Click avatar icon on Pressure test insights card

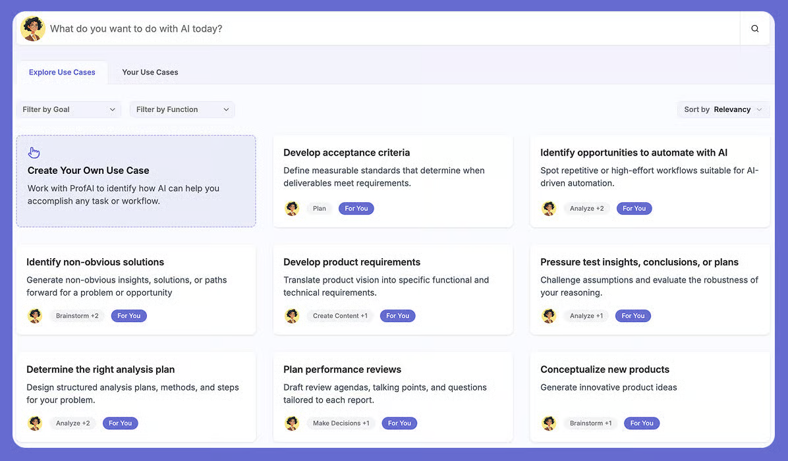click(x=549, y=316)
